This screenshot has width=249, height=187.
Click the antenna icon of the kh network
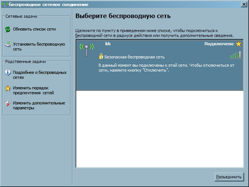click(86, 50)
